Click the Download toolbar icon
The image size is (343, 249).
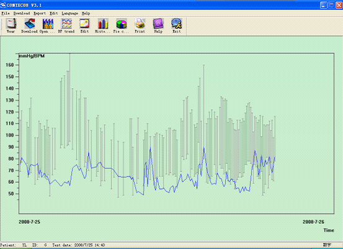point(30,26)
